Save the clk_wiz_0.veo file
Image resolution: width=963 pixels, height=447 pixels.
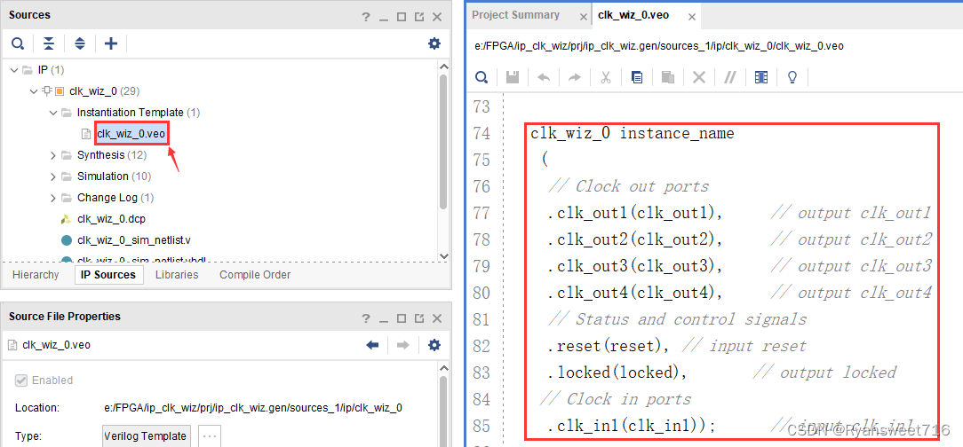click(513, 76)
